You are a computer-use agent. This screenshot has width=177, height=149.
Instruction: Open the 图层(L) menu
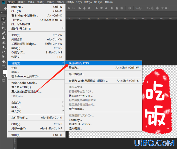point(40,2)
